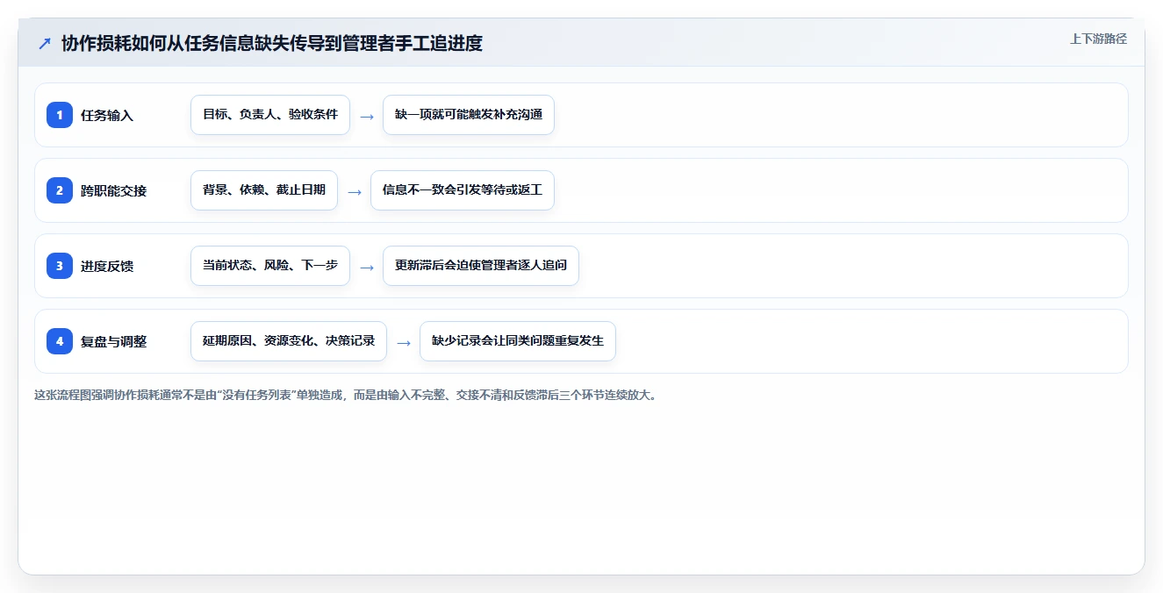Image resolution: width=1163 pixels, height=593 pixels.
Task: Click the title 协作损耗如何从任务信息缺失传导到管理者手工追进度
Action: point(272,43)
